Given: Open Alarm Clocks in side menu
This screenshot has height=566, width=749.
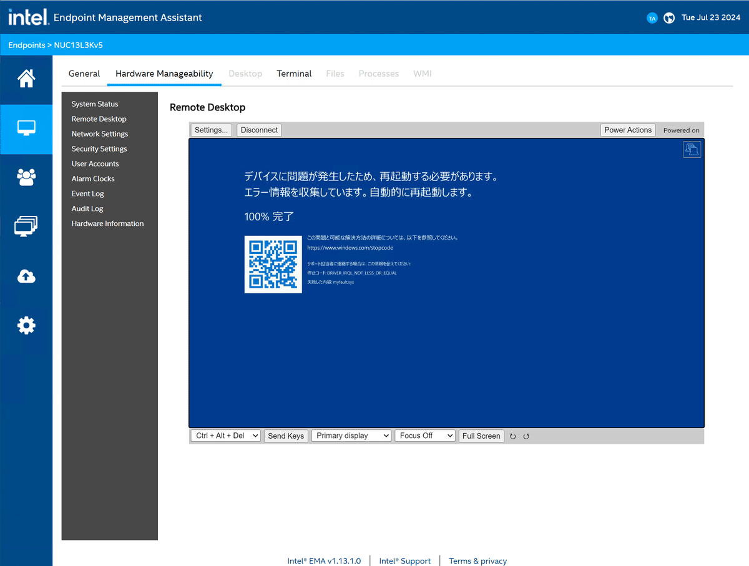Looking at the screenshot, I should 93,179.
